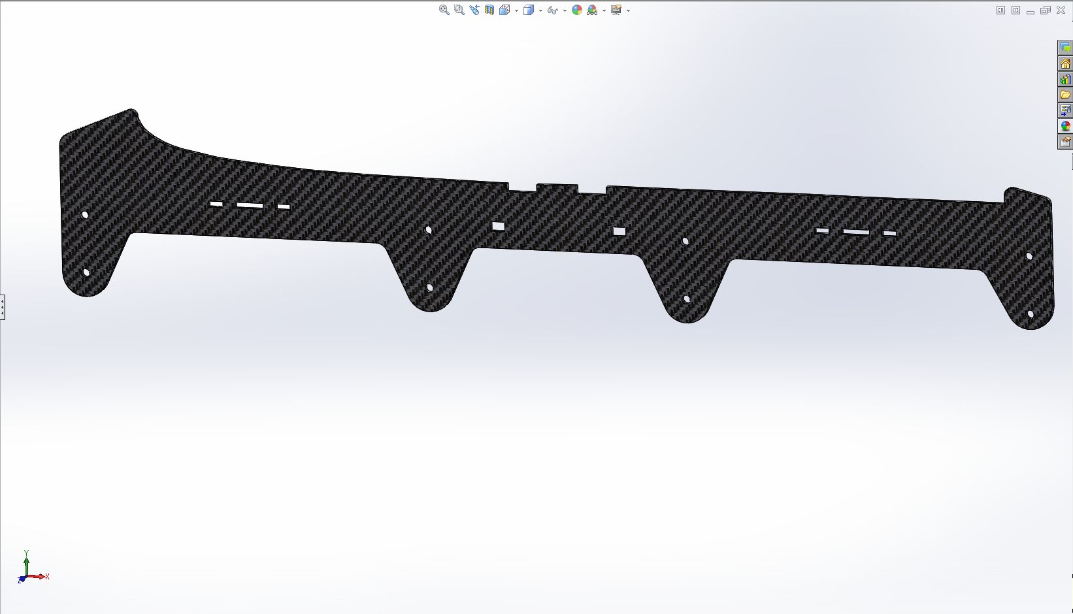
Task: Open the SolidWorks Resources home tab
Action: [1065, 63]
